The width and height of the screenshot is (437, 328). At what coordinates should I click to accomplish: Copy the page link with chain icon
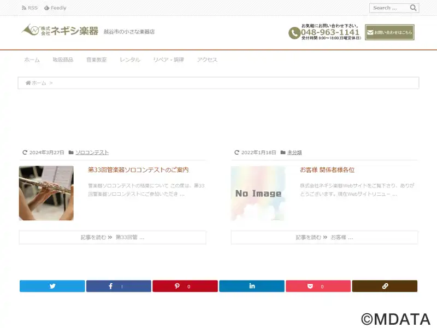[x=385, y=286]
